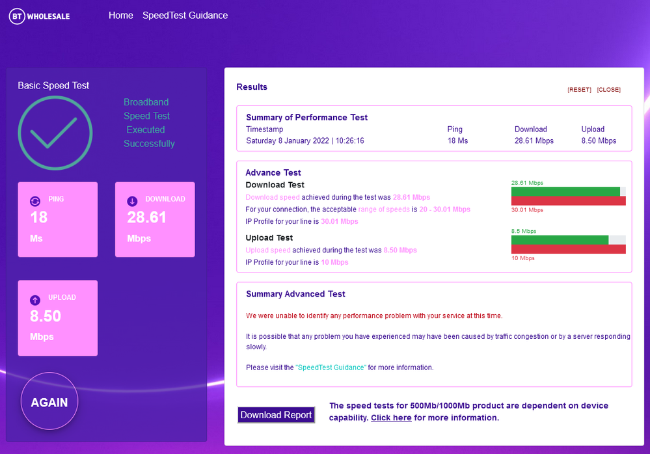Click the ping refresh icon
Screen dimensions: 650x454
pyautogui.click(x=35, y=202)
